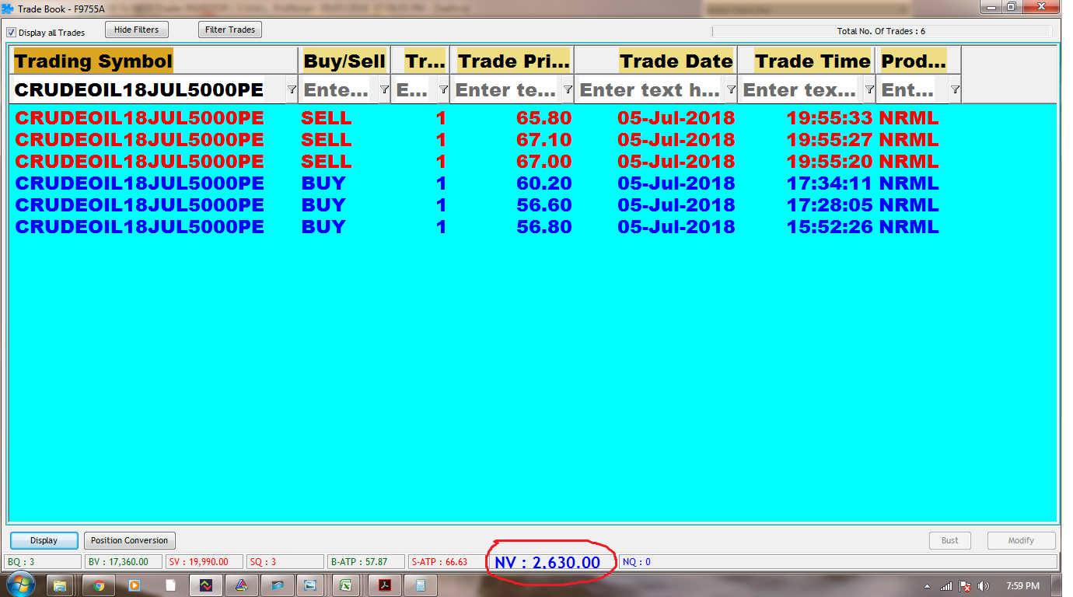Image resolution: width=1073 pixels, height=597 pixels.
Task: Click Hide Filters button
Action: click(136, 30)
